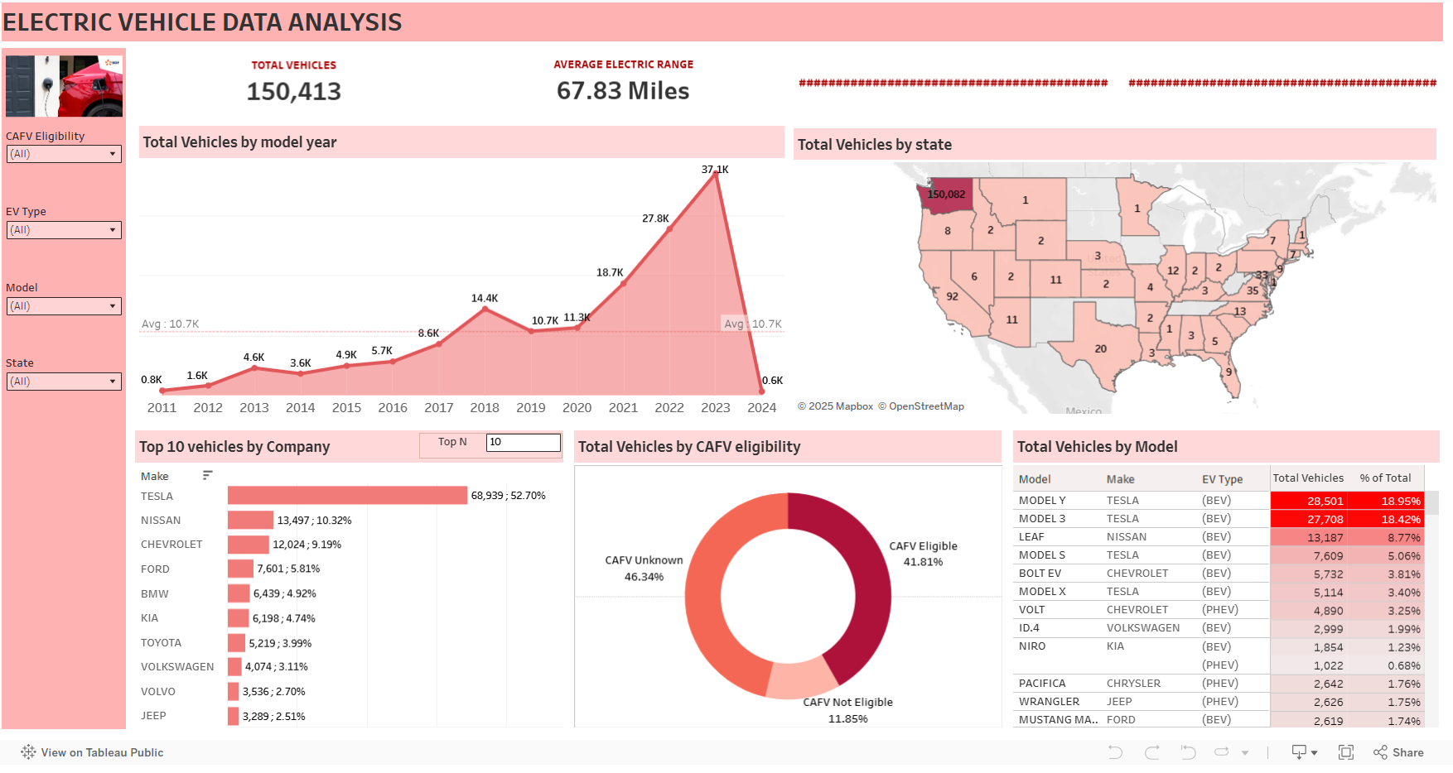Click the BOLT EV model name
This screenshot has width=1453, height=773.
pos(1040,574)
